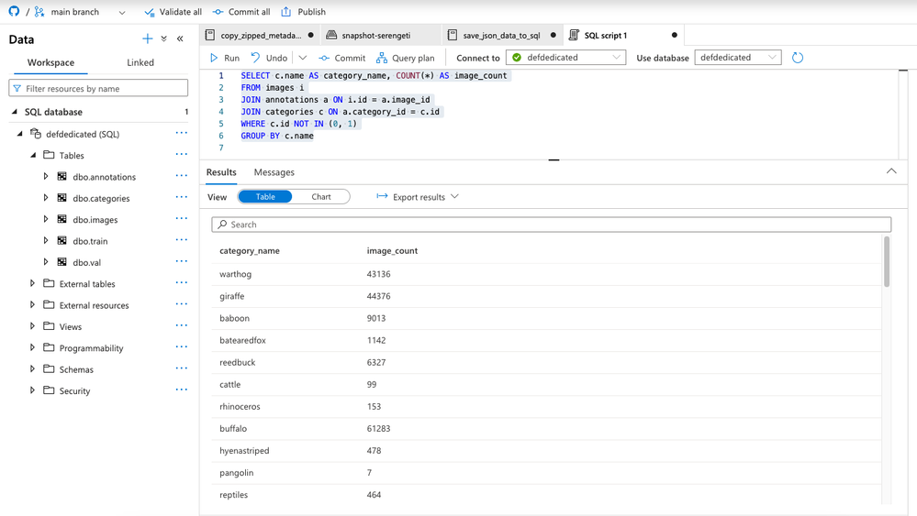Image resolution: width=917 pixels, height=516 pixels.
Task: Switch to the Linked tab
Action: [140, 62]
